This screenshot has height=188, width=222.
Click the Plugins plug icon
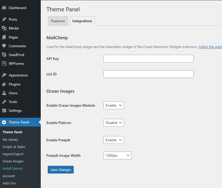click(4, 84)
